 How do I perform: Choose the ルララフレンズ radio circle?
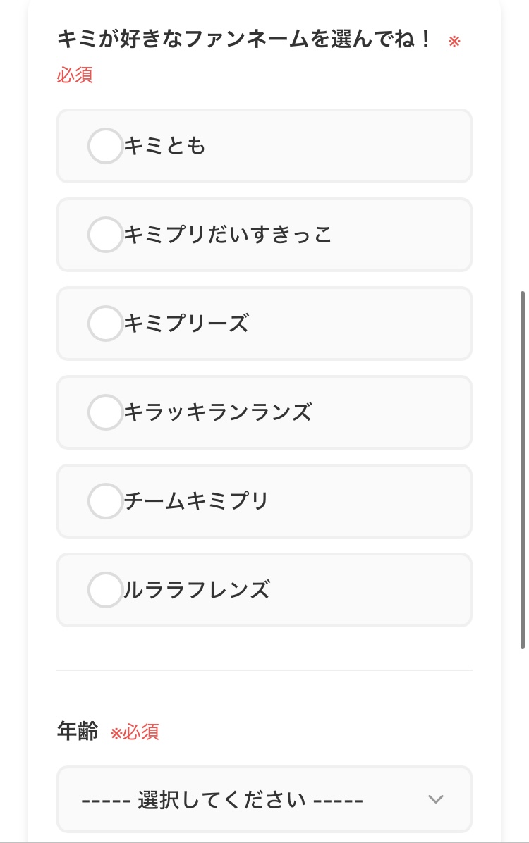105,590
